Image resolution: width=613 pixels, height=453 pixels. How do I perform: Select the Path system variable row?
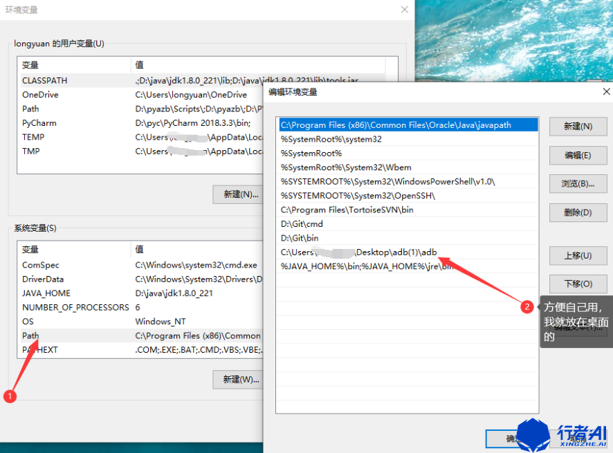pos(142,335)
